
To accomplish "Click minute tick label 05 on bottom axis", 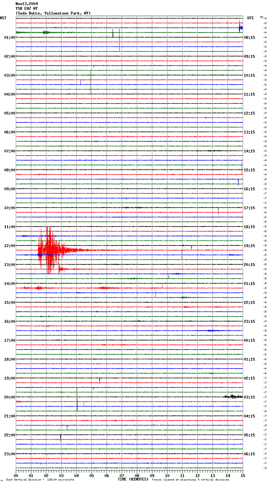I will (x=91, y=475).
